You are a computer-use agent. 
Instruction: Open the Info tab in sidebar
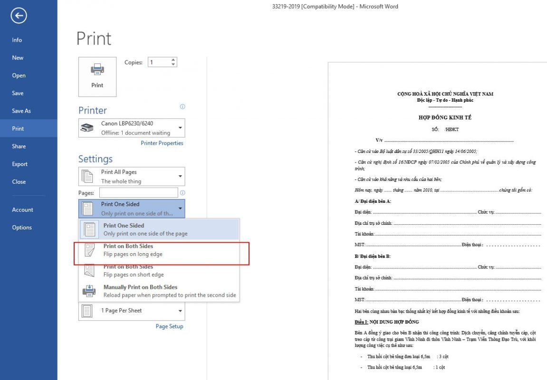point(17,40)
